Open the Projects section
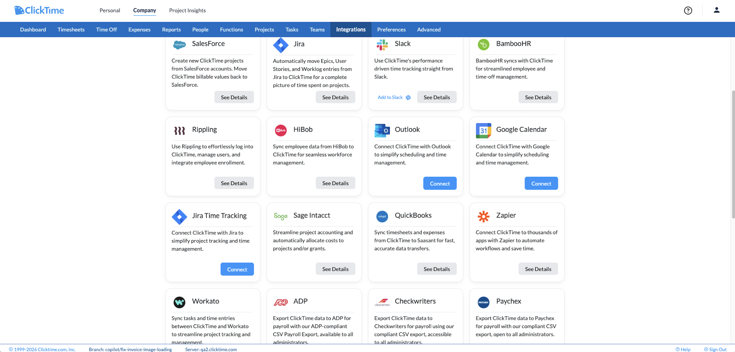This screenshot has width=735, height=352. click(x=264, y=30)
